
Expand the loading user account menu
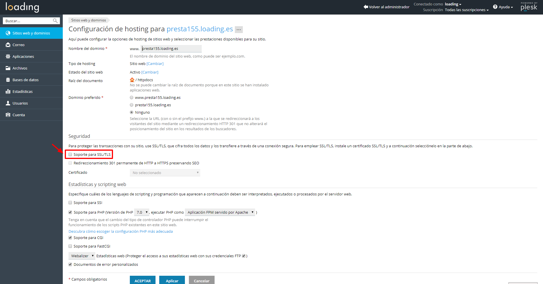[x=453, y=4]
